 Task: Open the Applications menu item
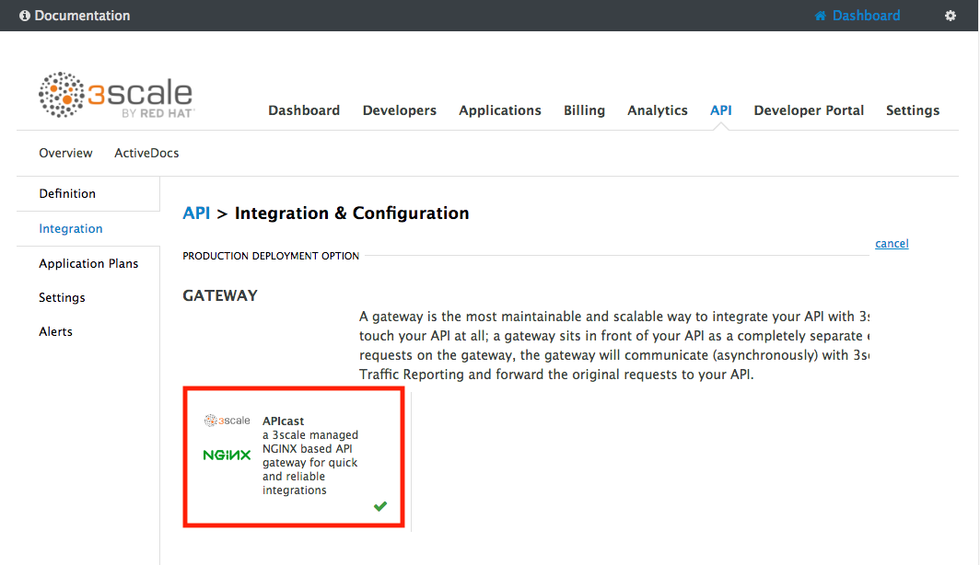(x=500, y=110)
